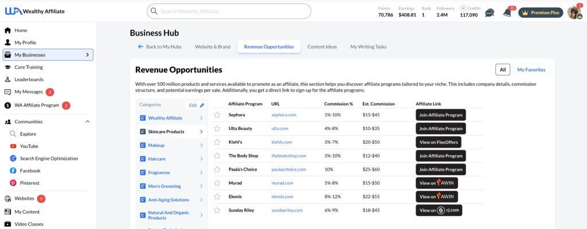Open the paulaschoice.com link
Image resolution: width=587 pixels, height=229 pixels.
[x=289, y=169]
